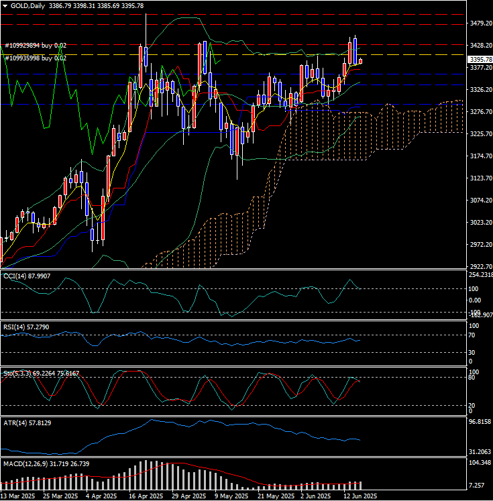Select the RSI(14) 57.2790 indicator label
493x501 pixels.
point(26,327)
